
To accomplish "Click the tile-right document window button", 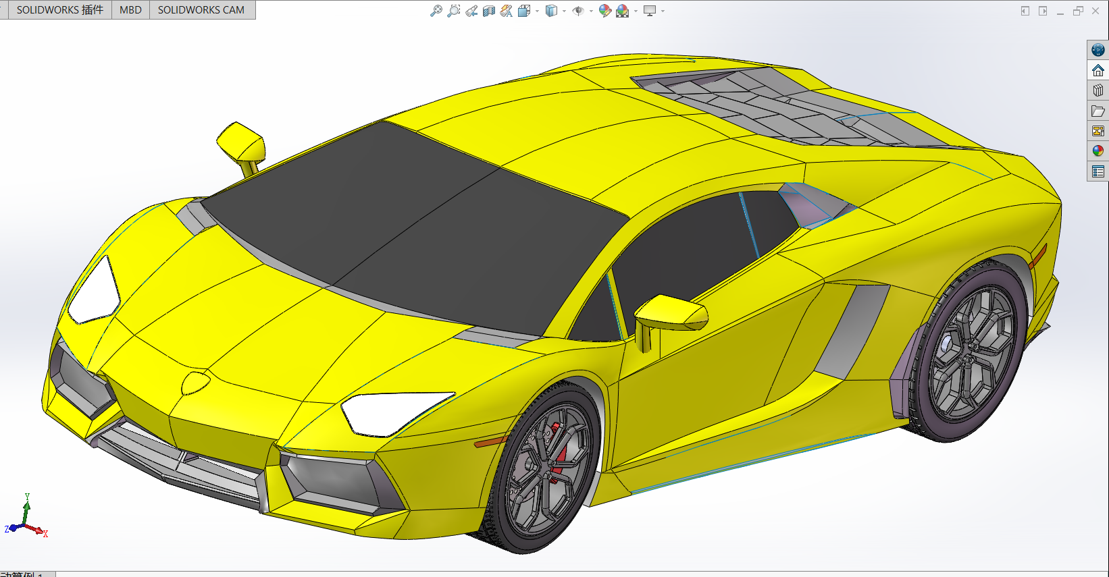I will (1043, 11).
